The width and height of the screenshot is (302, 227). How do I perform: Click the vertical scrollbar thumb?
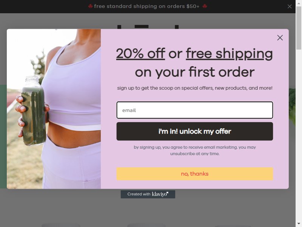click(299, 28)
